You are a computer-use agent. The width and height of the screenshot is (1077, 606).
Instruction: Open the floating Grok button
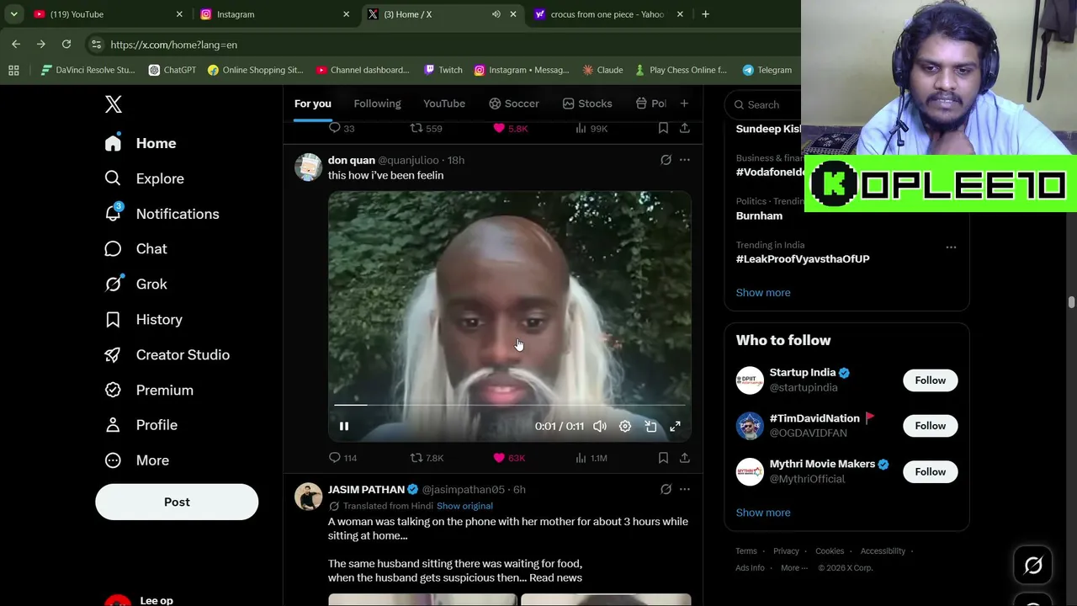[1033, 566]
